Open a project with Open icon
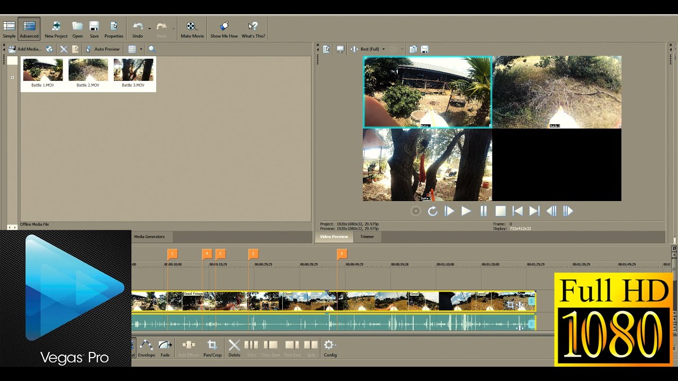 (x=77, y=30)
